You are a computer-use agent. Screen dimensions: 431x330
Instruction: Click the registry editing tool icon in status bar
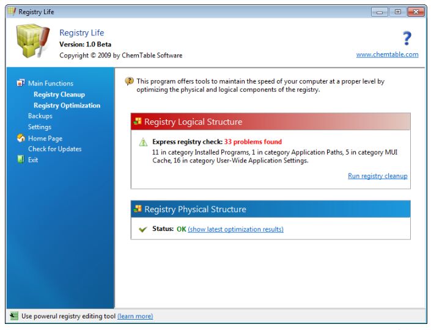click(13, 316)
